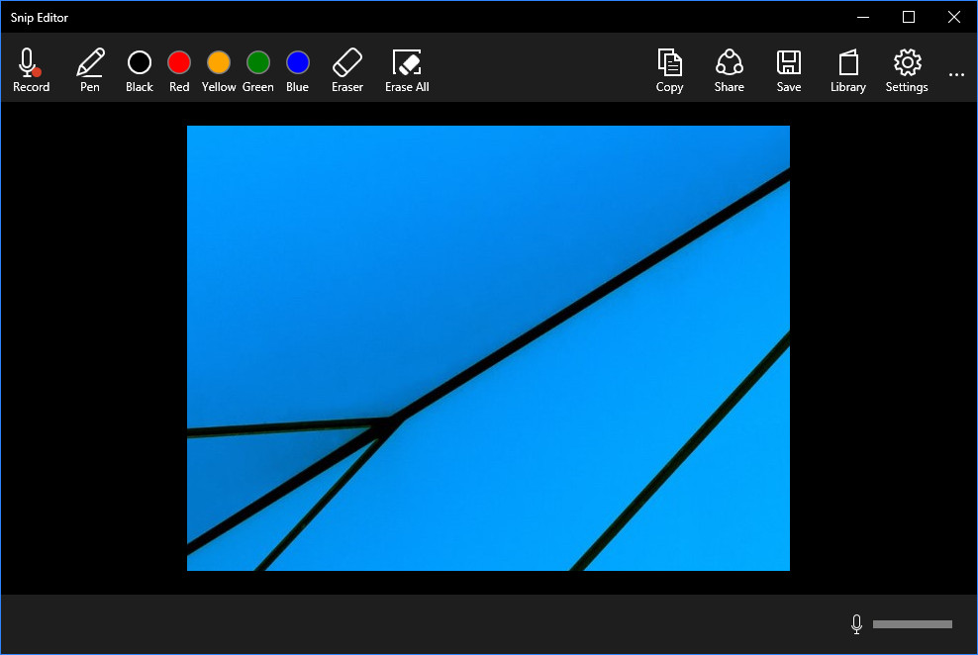Maximize the Snip Editor window
This screenshot has width=978, height=655.
click(909, 17)
